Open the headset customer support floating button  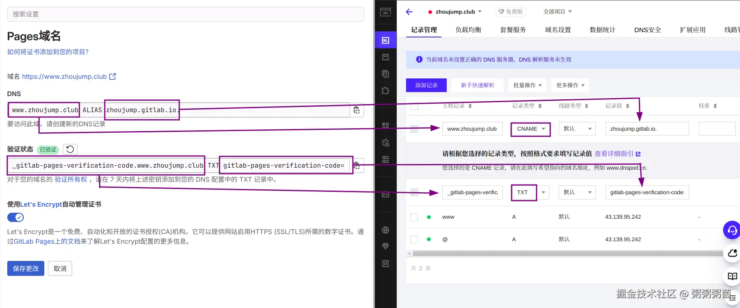pyautogui.click(x=732, y=230)
